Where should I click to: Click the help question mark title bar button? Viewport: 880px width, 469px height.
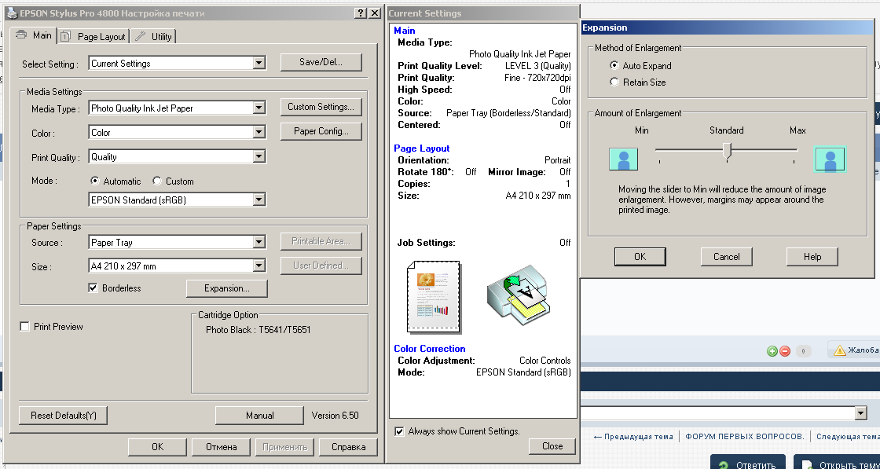point(360,13)
